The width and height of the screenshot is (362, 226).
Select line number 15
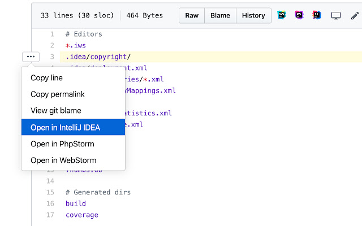[51, 192]
